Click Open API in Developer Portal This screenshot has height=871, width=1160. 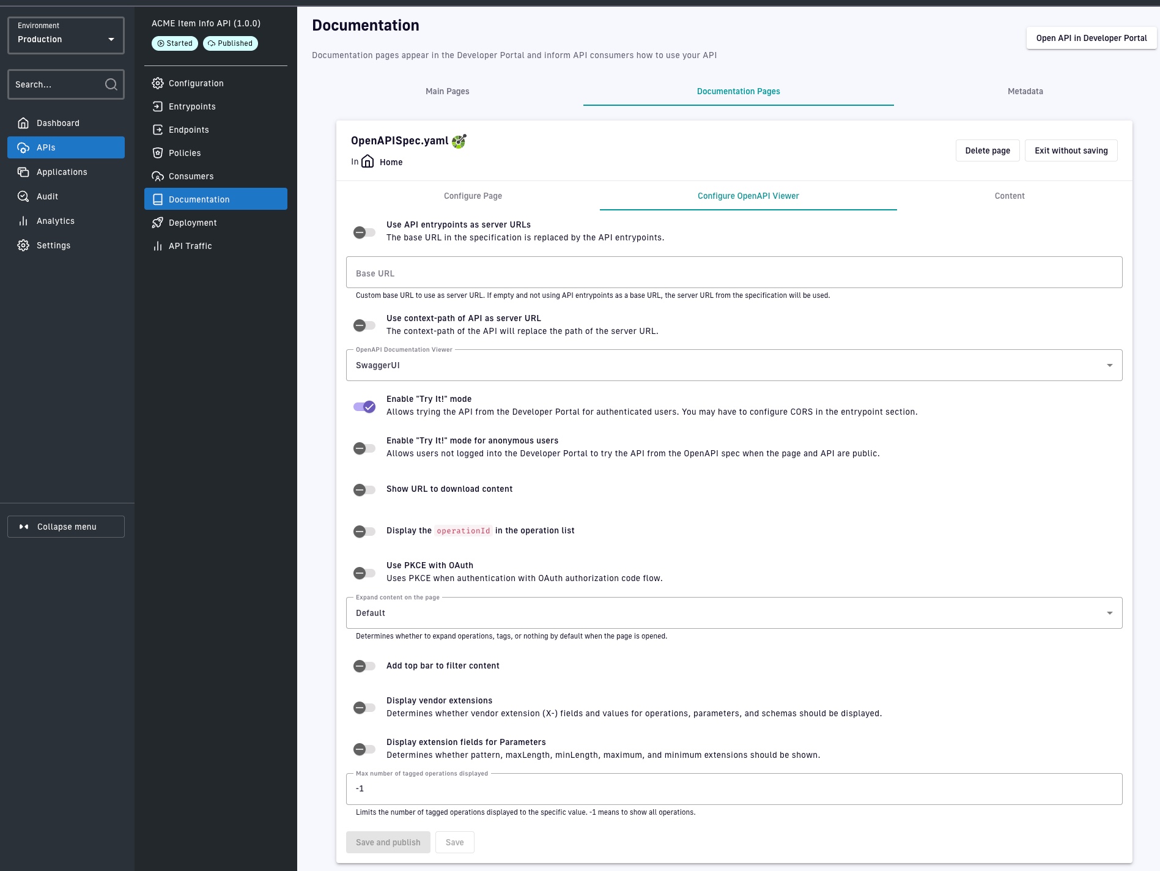1091,38
